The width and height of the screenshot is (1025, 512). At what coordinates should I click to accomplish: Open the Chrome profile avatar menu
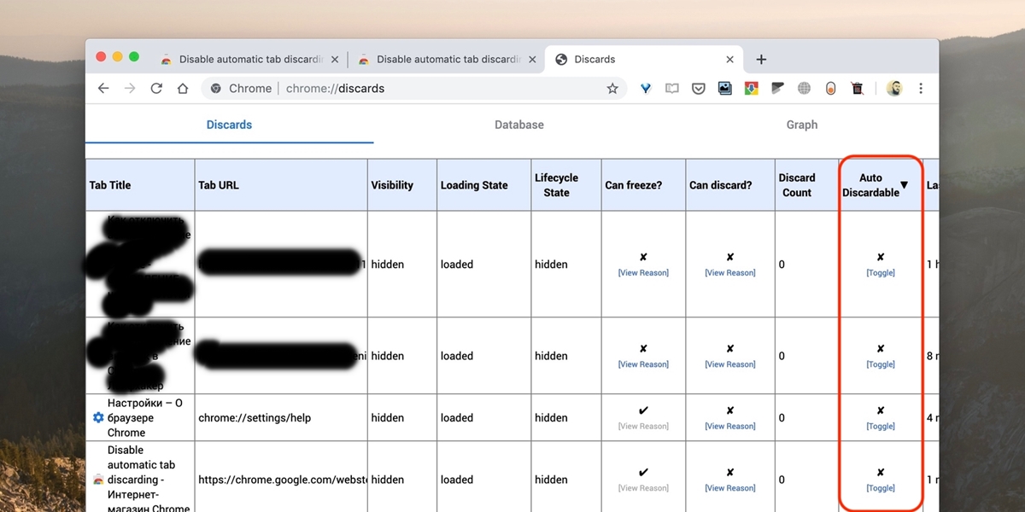click(x=893, y=88)
